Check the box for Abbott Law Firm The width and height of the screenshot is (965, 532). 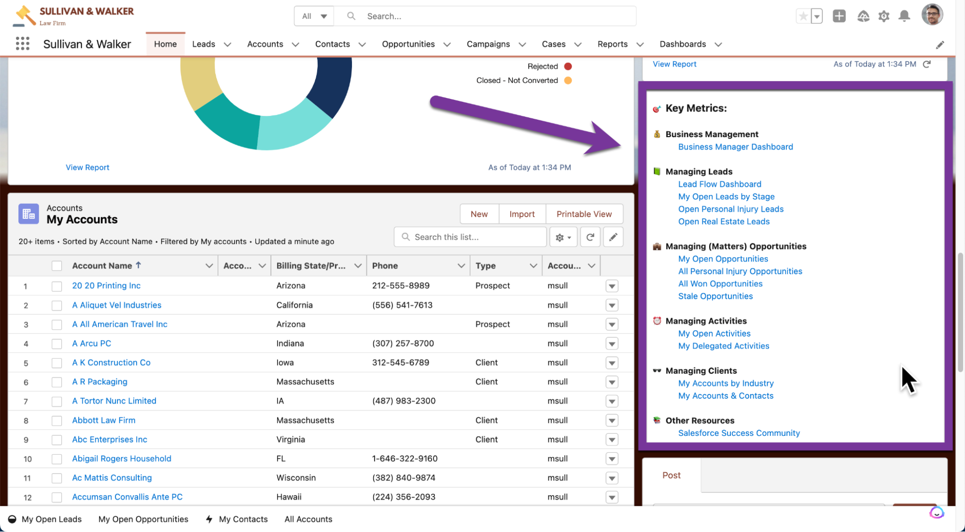57,420
